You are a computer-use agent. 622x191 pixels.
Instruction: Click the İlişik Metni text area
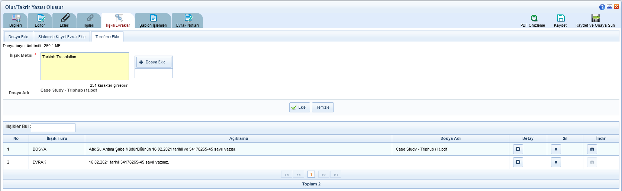coord(85,66)
